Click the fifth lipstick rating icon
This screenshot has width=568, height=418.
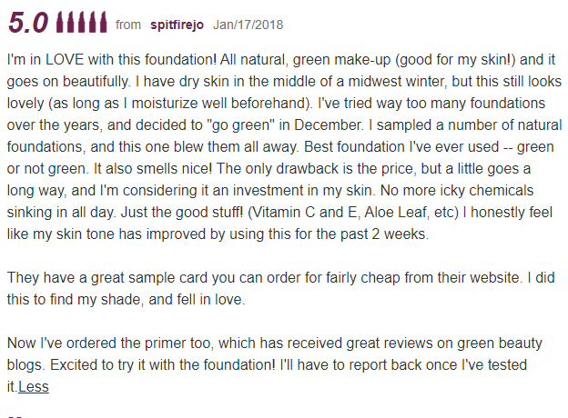coord(103,22)
